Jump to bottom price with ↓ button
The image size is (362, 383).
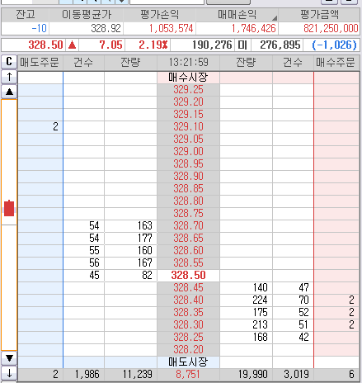9,373
